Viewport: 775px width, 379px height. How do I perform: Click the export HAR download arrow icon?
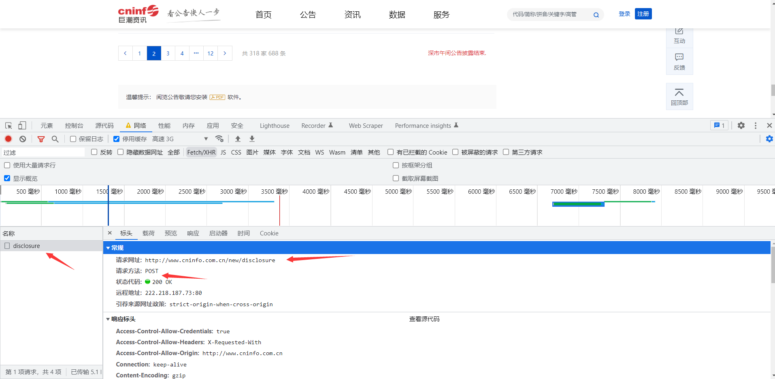(x=252, y=139)
